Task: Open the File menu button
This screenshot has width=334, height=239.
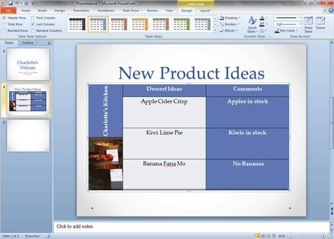Action: 8,10
